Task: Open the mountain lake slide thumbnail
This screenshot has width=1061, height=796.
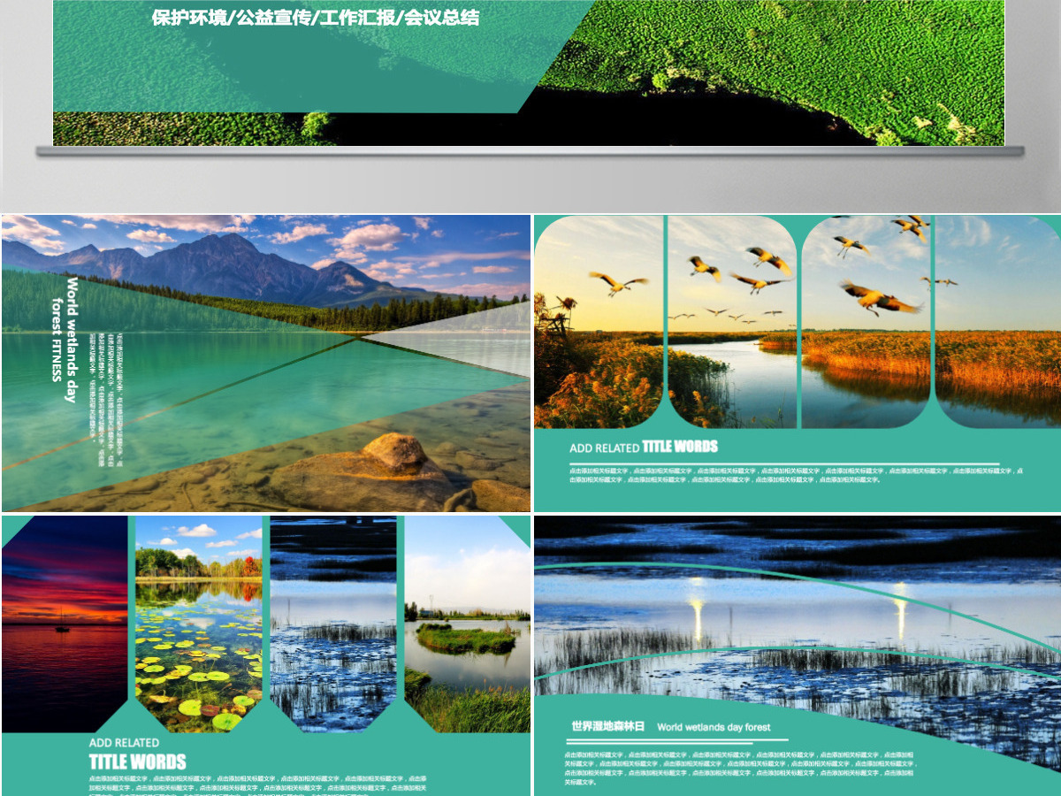Action: coord(265,363)
